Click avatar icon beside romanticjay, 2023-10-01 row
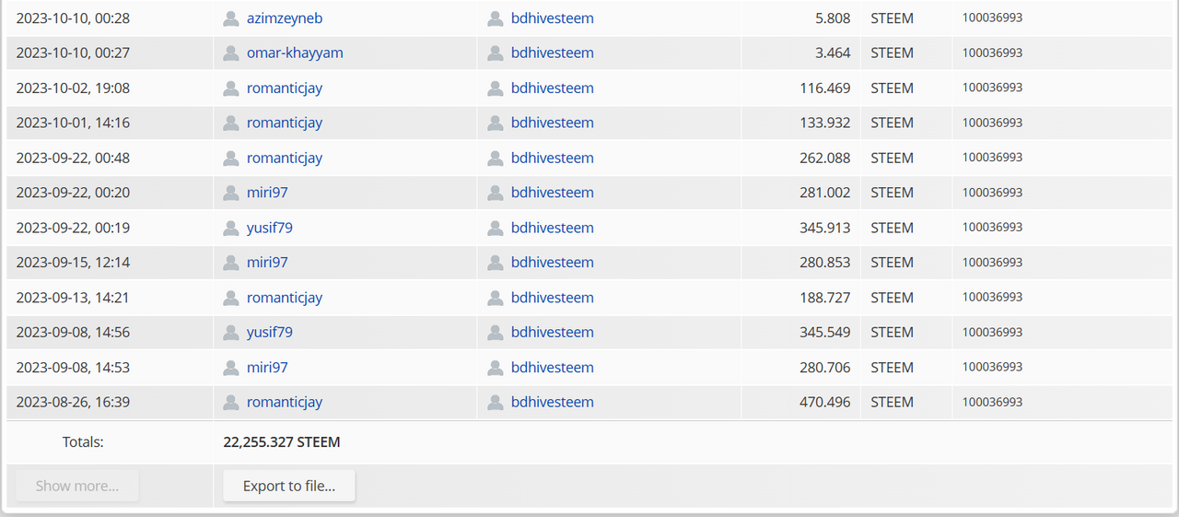1179x517 pixels. coord(231,123)
